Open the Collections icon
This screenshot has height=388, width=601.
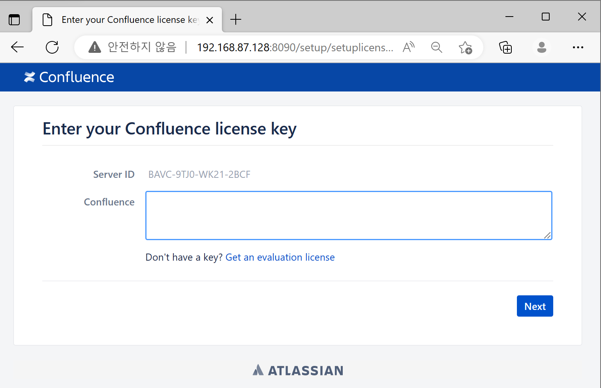tap(505, 47)
